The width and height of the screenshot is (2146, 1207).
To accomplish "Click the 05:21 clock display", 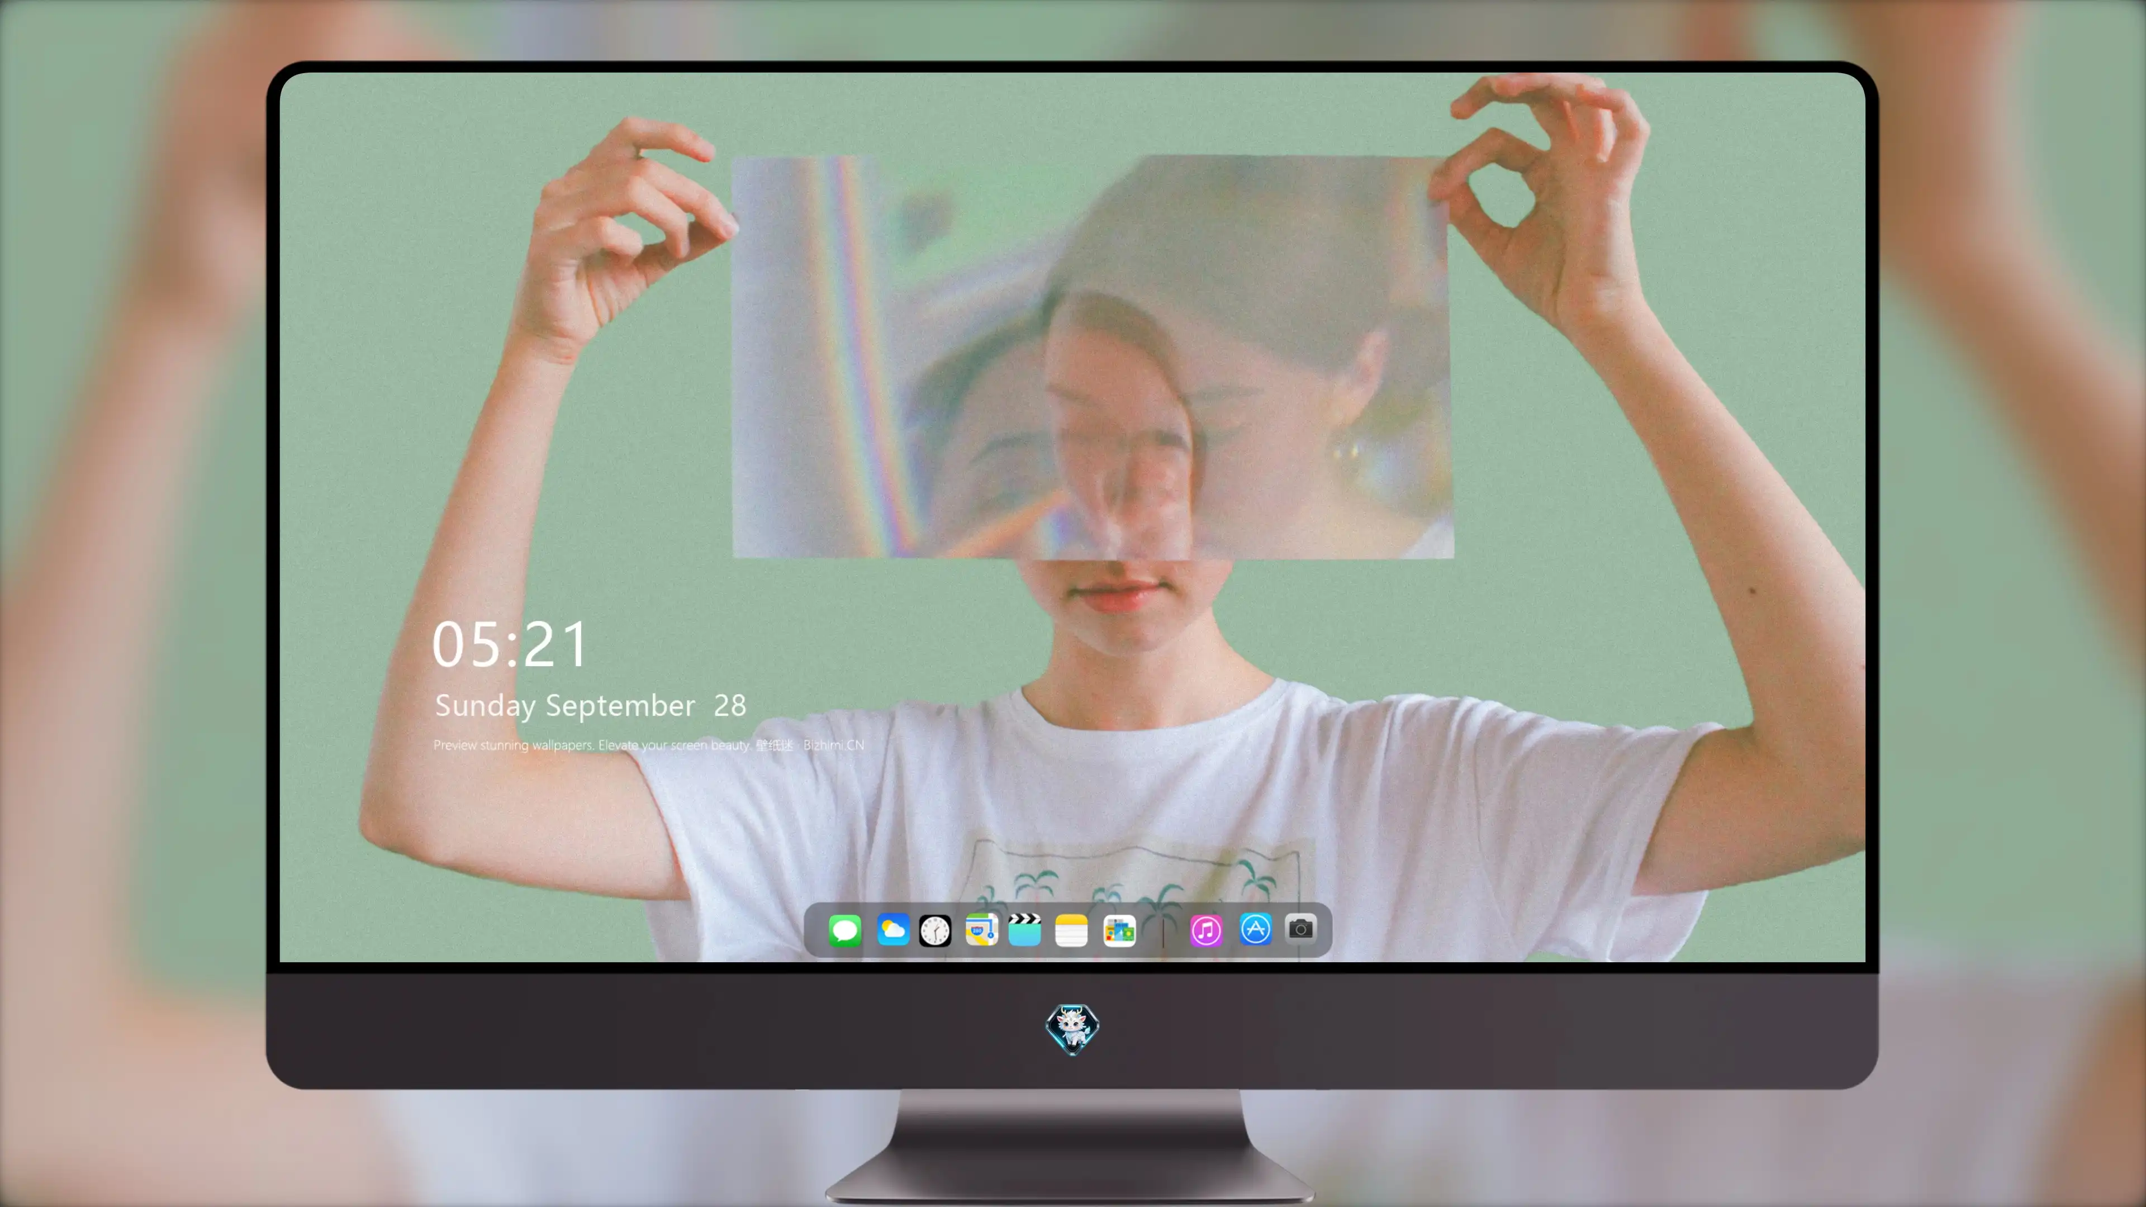I will click(x=510, y=645).
